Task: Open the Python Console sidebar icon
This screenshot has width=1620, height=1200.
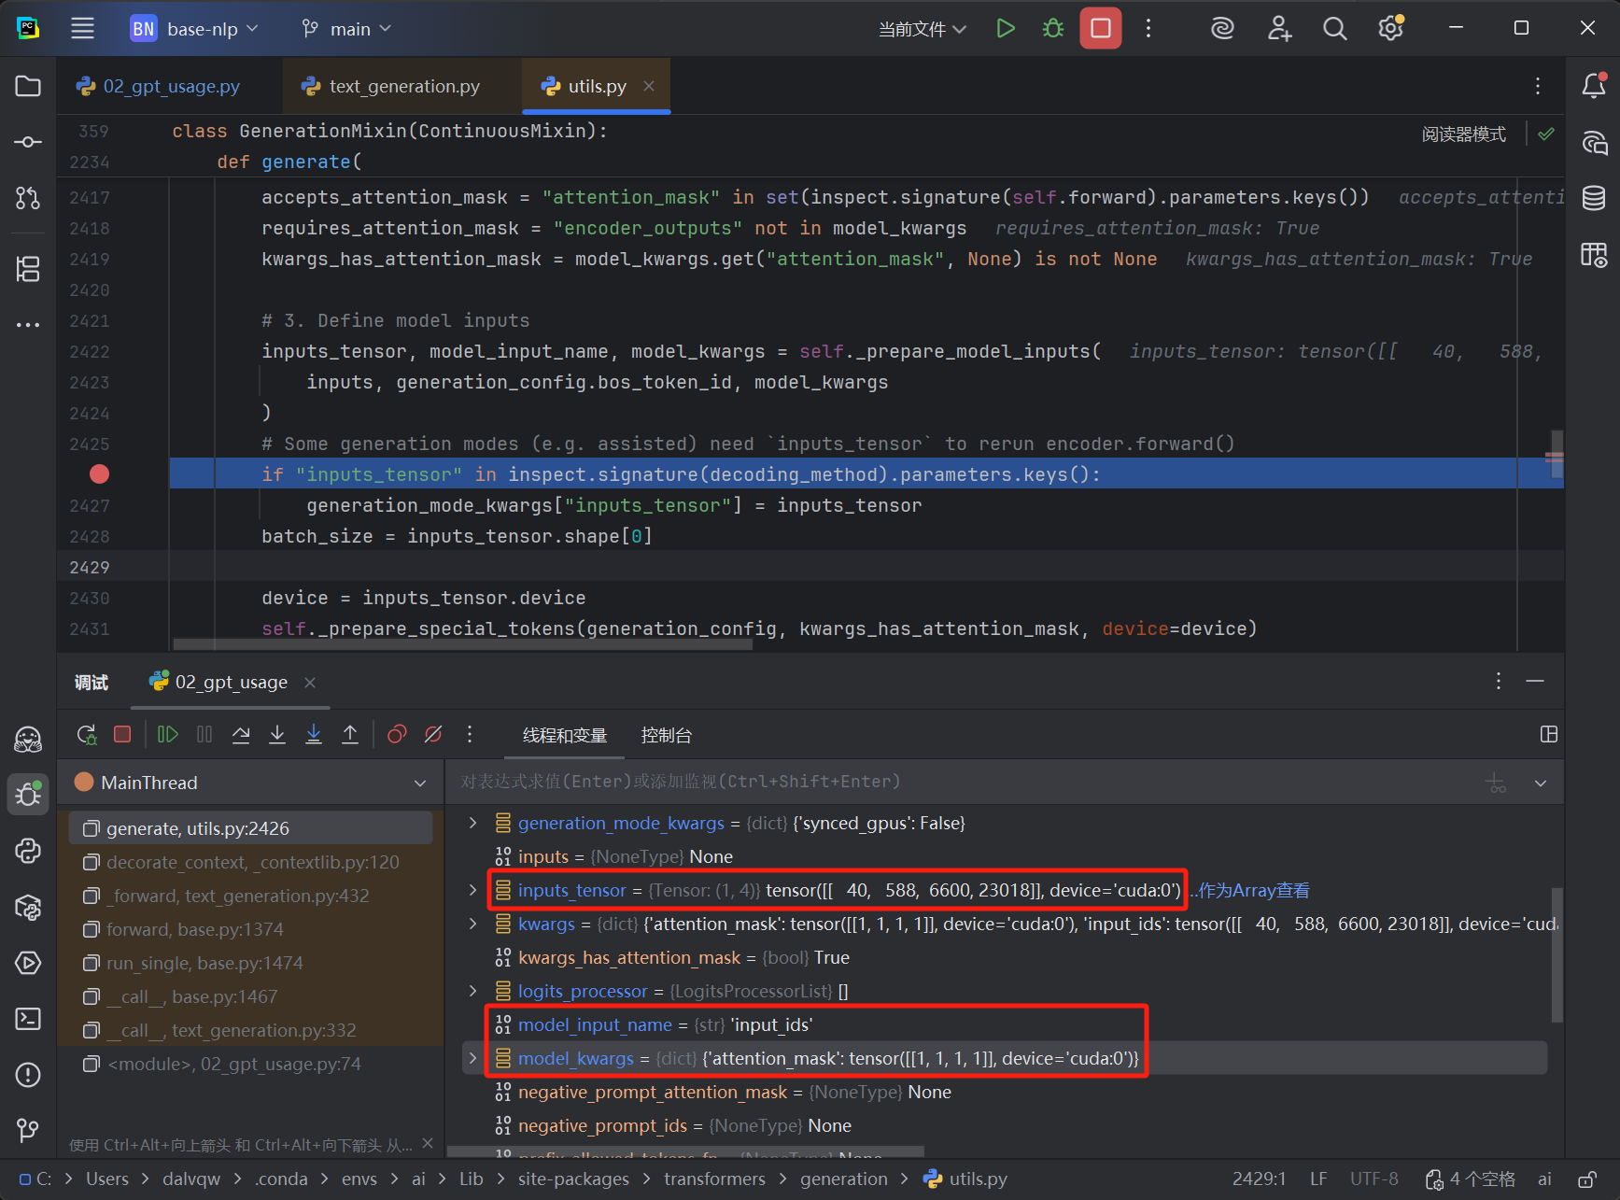Action: [x=28, y=851]
